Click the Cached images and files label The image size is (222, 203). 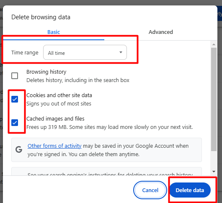55,119
